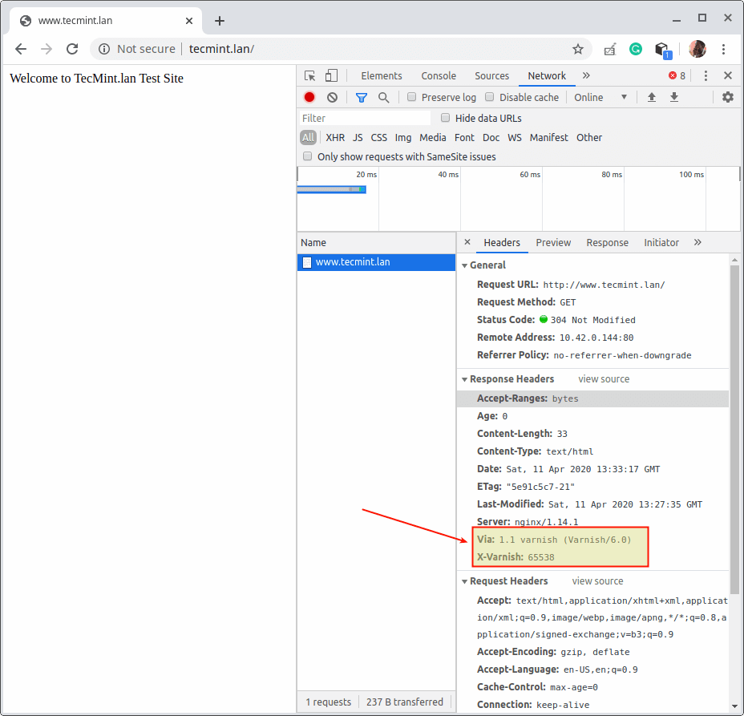Viewport: 744px width, 716px height.
Task: Export HAR with the download arrow
Action: click(673, 97)
